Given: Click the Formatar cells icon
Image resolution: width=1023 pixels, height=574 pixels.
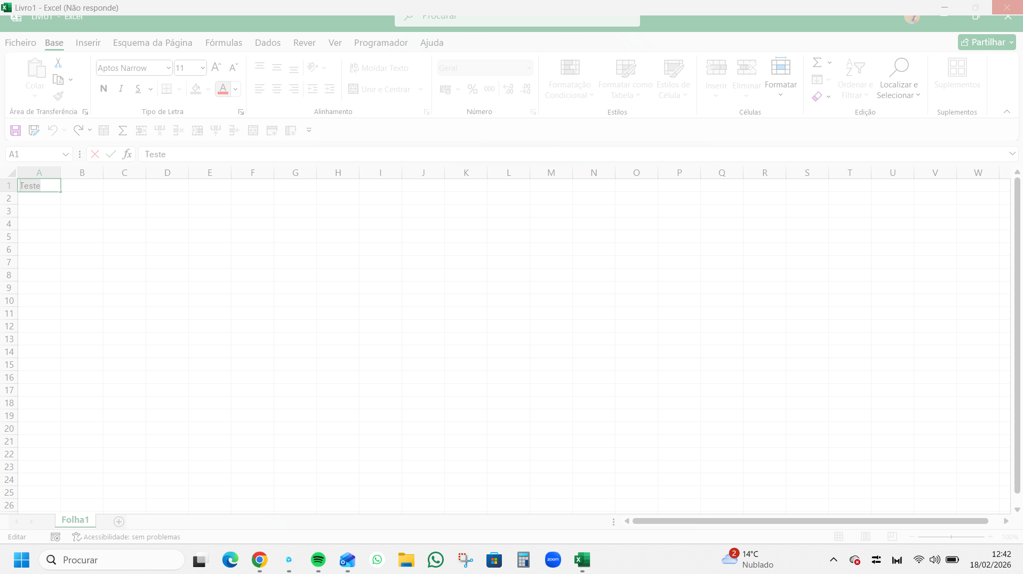Looking at the screenshot, I should (780, 67).
